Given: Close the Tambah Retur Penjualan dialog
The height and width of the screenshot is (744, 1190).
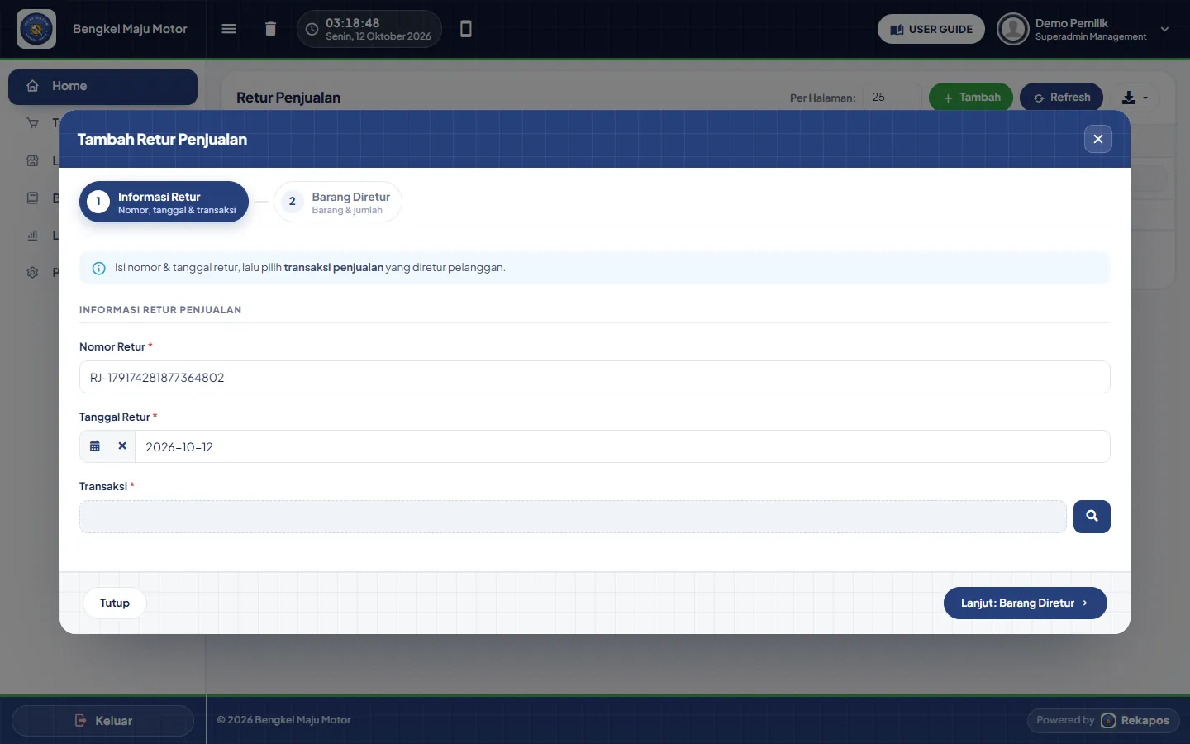Looking at the screenshot, I should 1098,139.
